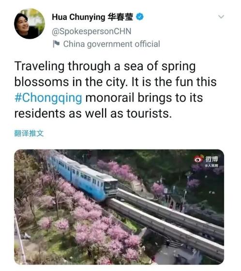The width and height of the screenshot is (241, 271).
Task: Open Hua Chunying display name
Action: click(x=78, y=17)
